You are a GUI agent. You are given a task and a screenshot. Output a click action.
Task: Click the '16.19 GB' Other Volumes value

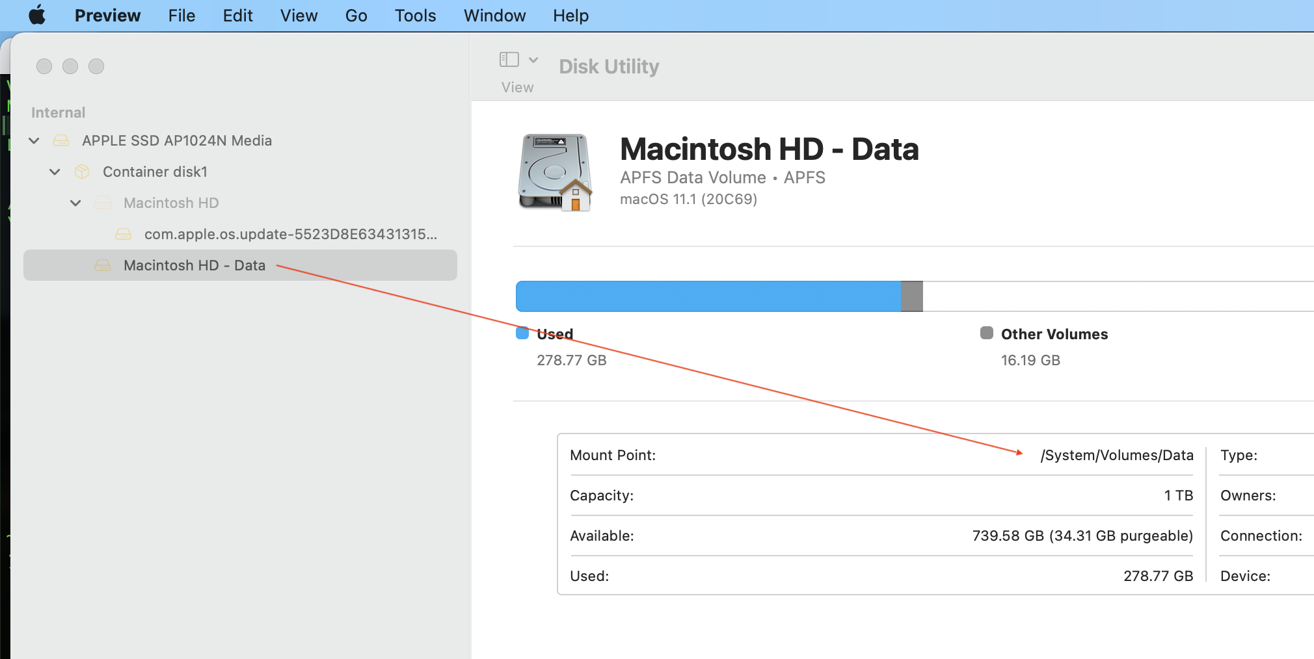[1030, 360]
